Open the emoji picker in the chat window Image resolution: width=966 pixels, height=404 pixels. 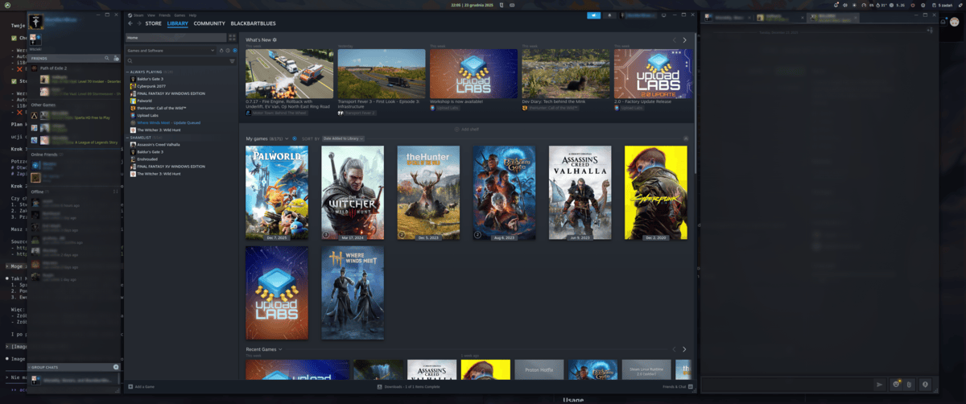pyautogui.click(x=896, y=385)
